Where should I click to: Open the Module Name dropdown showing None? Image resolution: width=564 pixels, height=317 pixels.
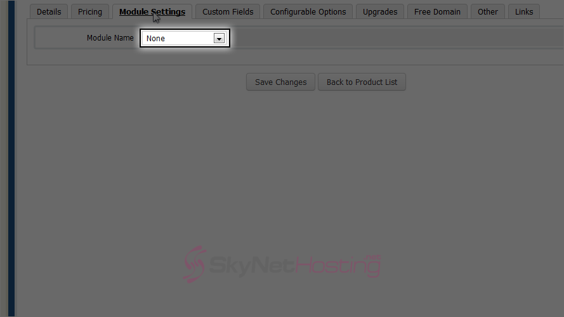tap(185, 38)
